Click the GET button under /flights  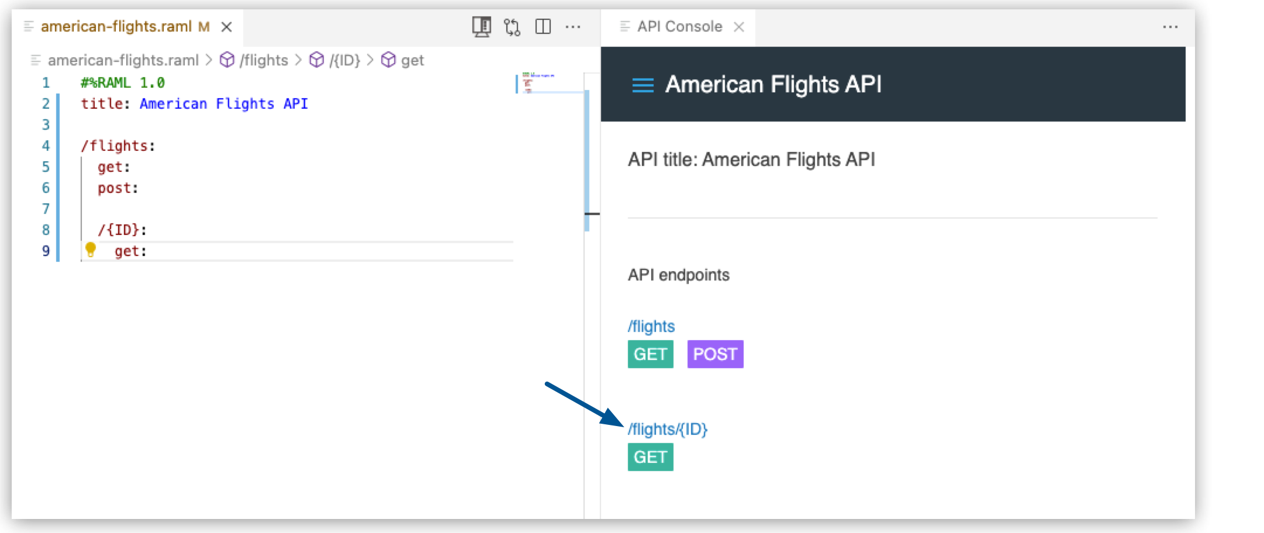coord(650,354)
